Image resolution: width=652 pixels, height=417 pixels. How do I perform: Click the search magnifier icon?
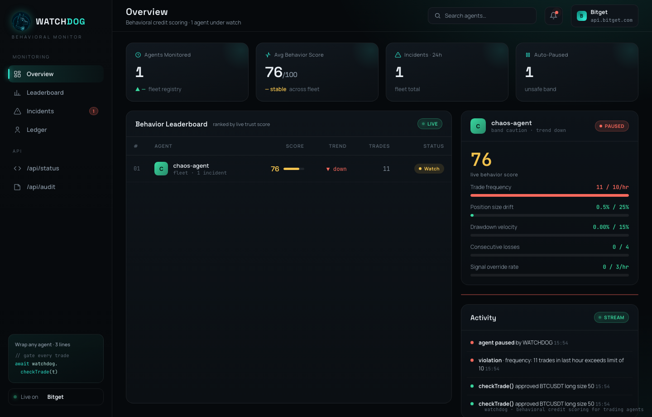437,16
